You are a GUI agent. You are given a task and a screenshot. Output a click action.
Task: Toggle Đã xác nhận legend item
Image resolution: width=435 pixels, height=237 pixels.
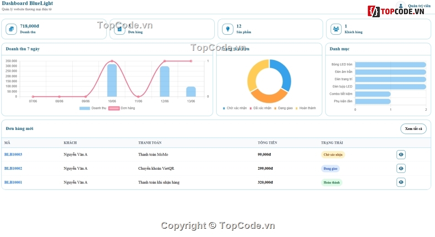coord(261,108)
